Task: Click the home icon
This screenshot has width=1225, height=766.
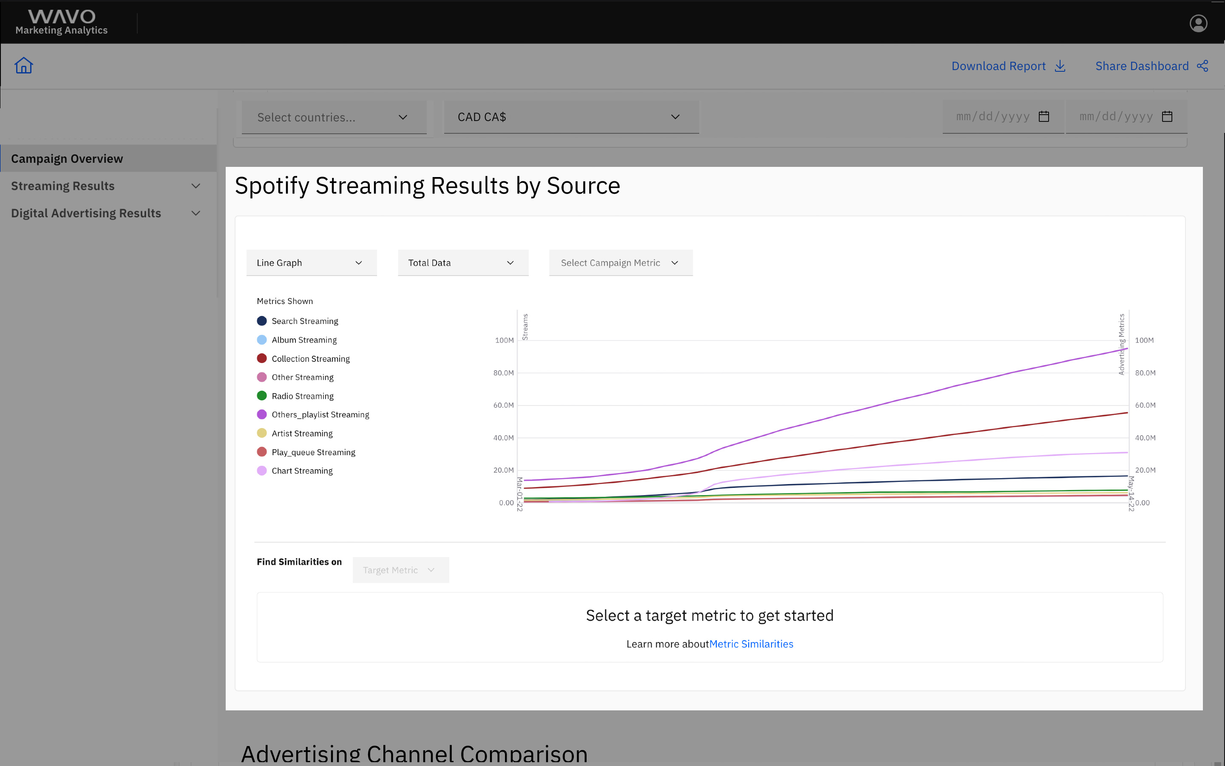Action: (x=24, y=65)
